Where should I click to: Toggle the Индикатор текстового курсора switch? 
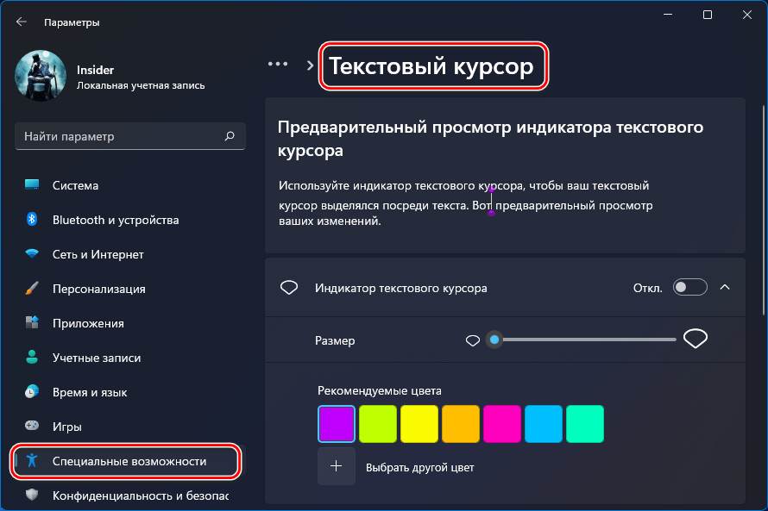point(689,288)
